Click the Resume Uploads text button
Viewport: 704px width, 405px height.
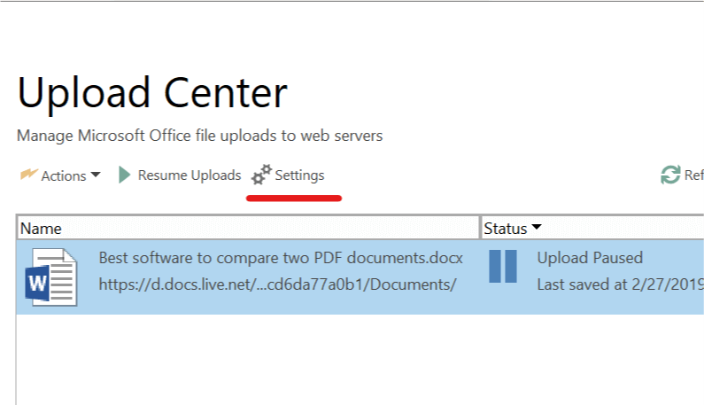pos(189,175)
